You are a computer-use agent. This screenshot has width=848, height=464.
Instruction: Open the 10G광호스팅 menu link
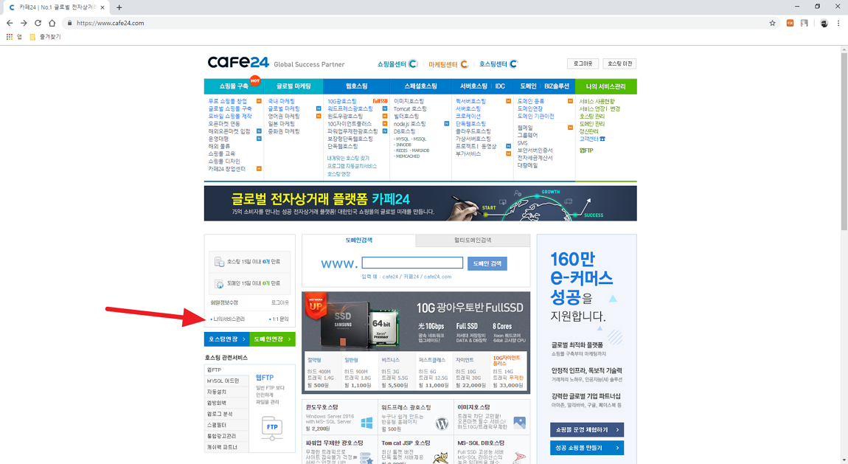click(x=342, y=101)
